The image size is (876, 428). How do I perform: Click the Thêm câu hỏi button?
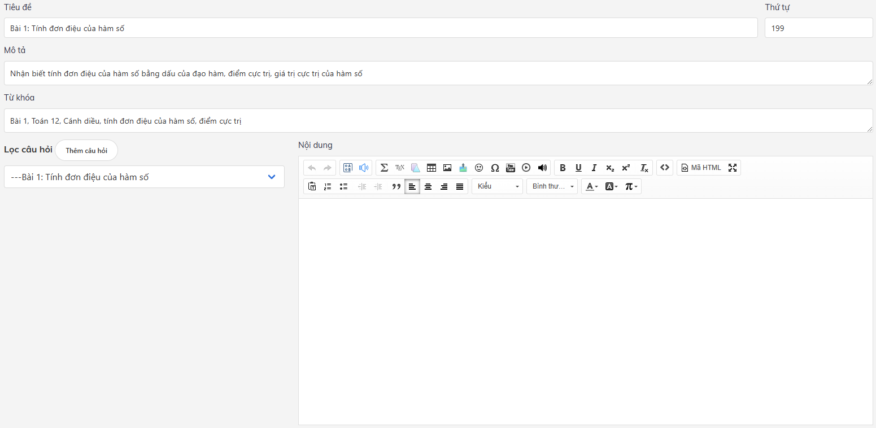(x=86, y=150)
